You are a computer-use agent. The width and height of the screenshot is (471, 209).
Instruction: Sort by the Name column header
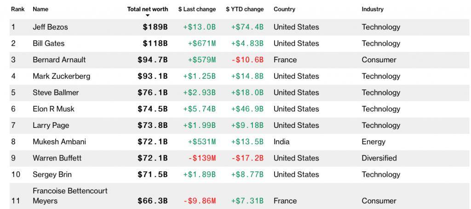[x=40, y=9]
